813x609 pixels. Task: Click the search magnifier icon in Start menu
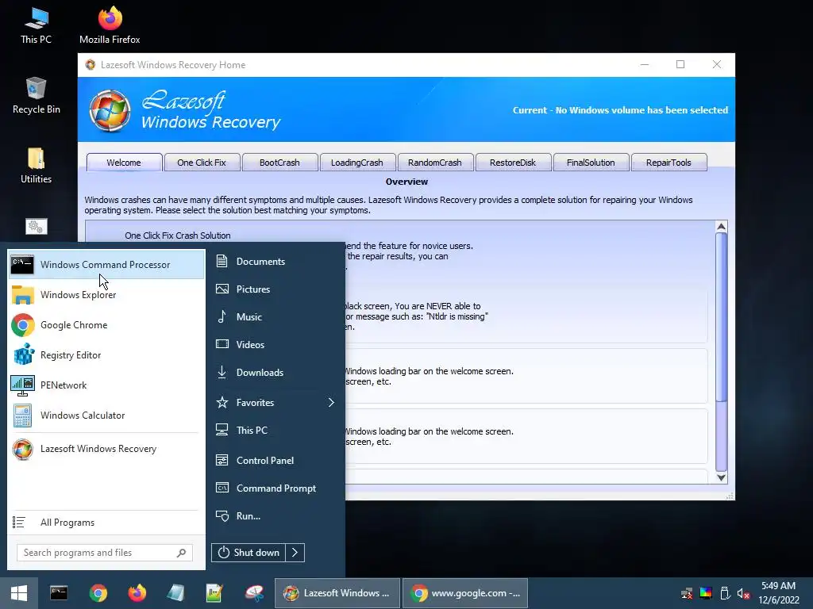tap(182, 553)
